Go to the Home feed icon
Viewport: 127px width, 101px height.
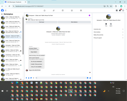44,10
